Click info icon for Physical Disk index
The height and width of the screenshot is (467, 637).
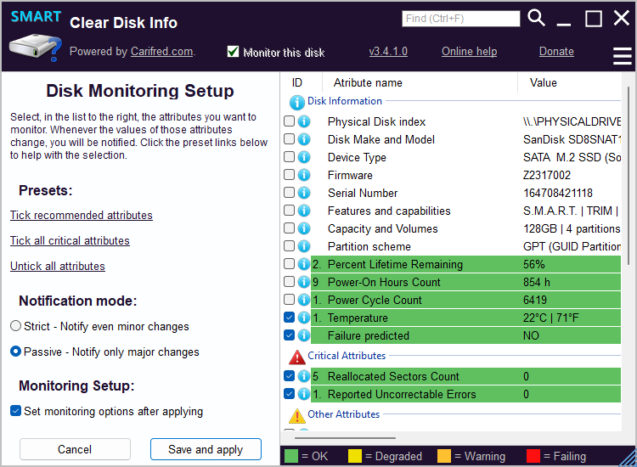[x=304, y=121]
